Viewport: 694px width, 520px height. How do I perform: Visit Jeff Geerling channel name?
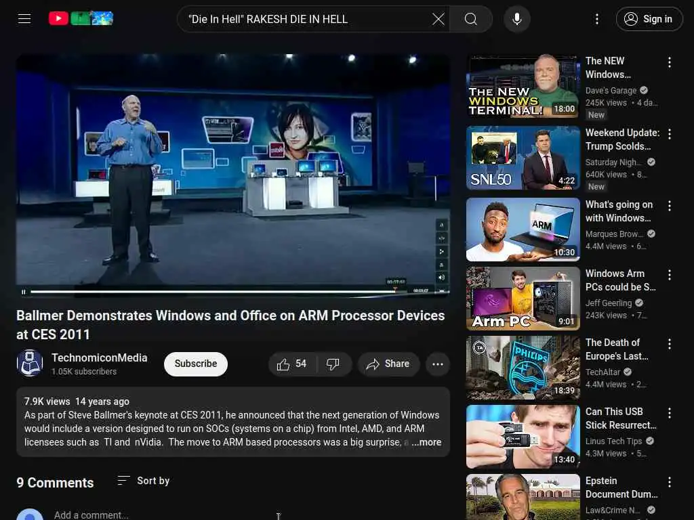pos(609,303)
